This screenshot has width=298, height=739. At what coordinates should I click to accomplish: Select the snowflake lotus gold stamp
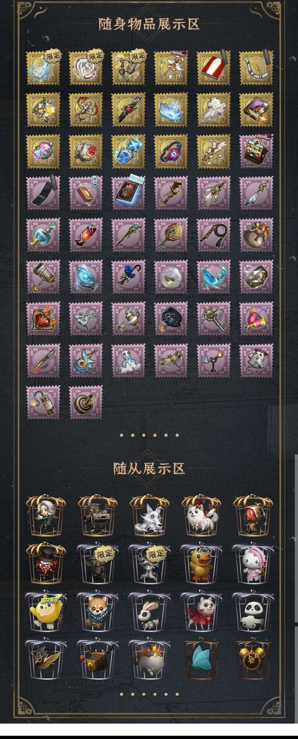point(171,110)
